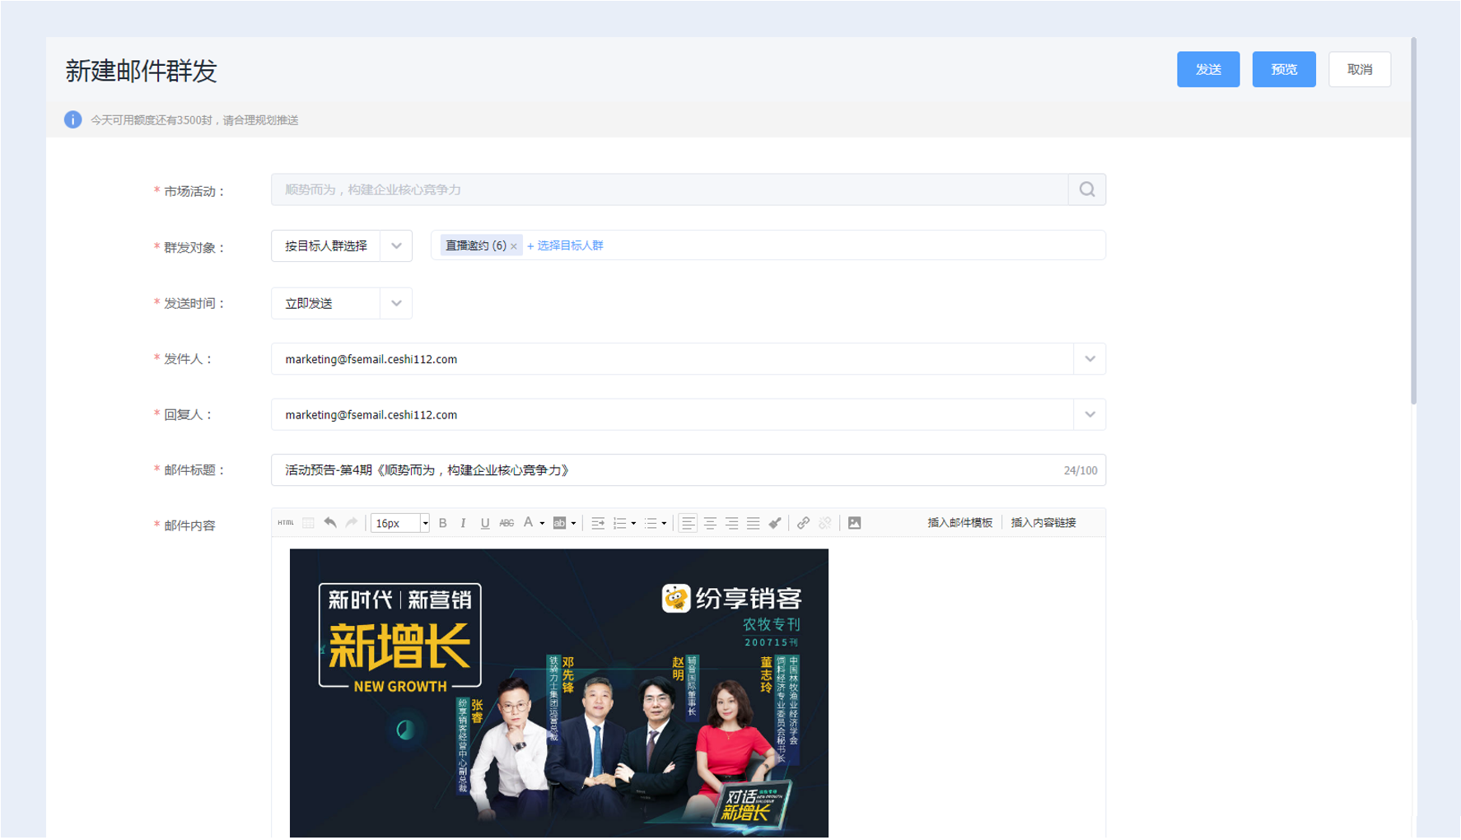Screen dimensions: 1461x840
Task: Click the insert table icon
Action: click(x=308, y=523)
